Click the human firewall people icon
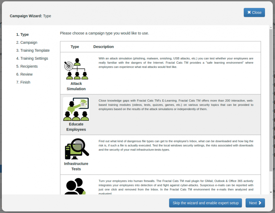Viewport: 275px width, 213px height. click(x=75, y=186)
